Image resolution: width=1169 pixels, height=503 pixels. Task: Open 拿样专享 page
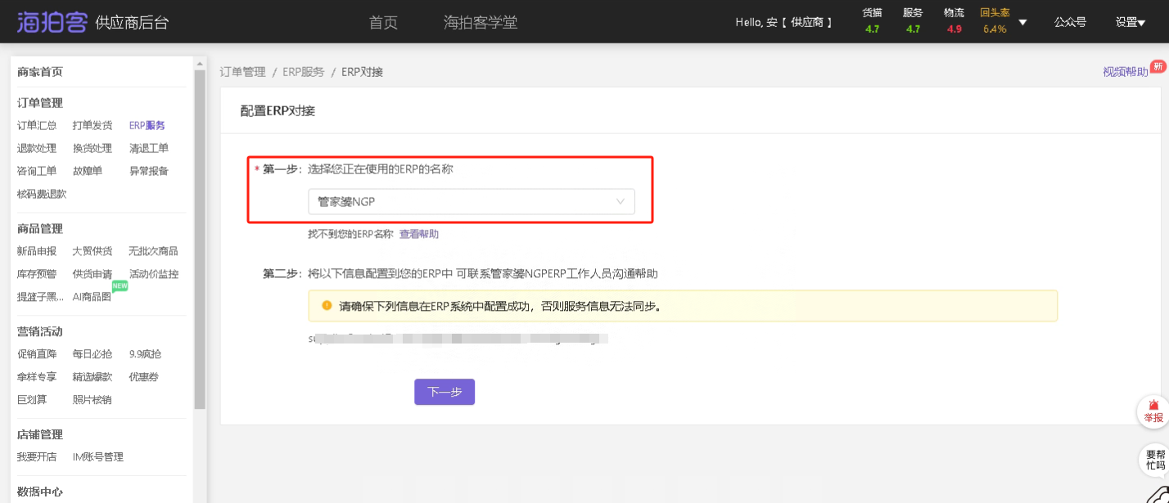tap(37, 377)
